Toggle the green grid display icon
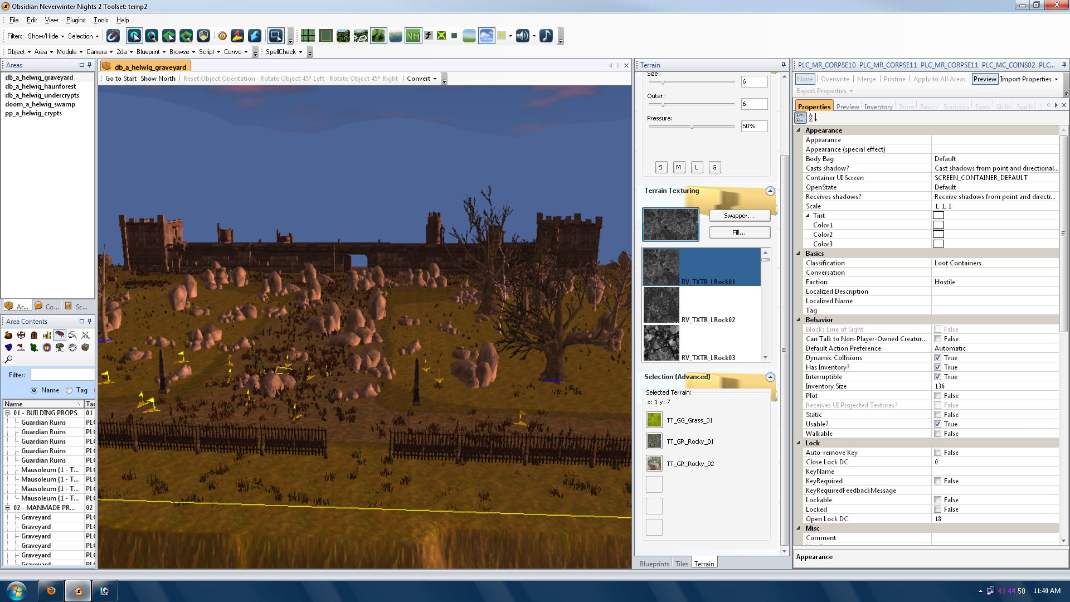Screen dimensions: 1070x602 click(x=308, y=36)
